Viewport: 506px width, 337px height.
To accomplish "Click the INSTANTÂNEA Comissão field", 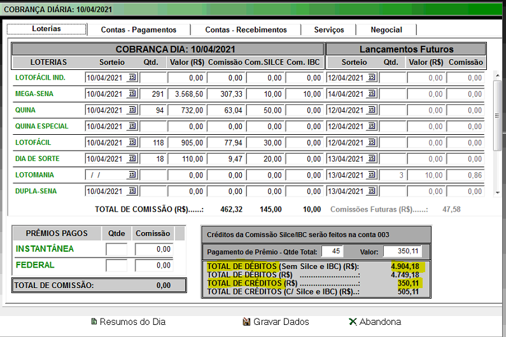I will 154,249.
